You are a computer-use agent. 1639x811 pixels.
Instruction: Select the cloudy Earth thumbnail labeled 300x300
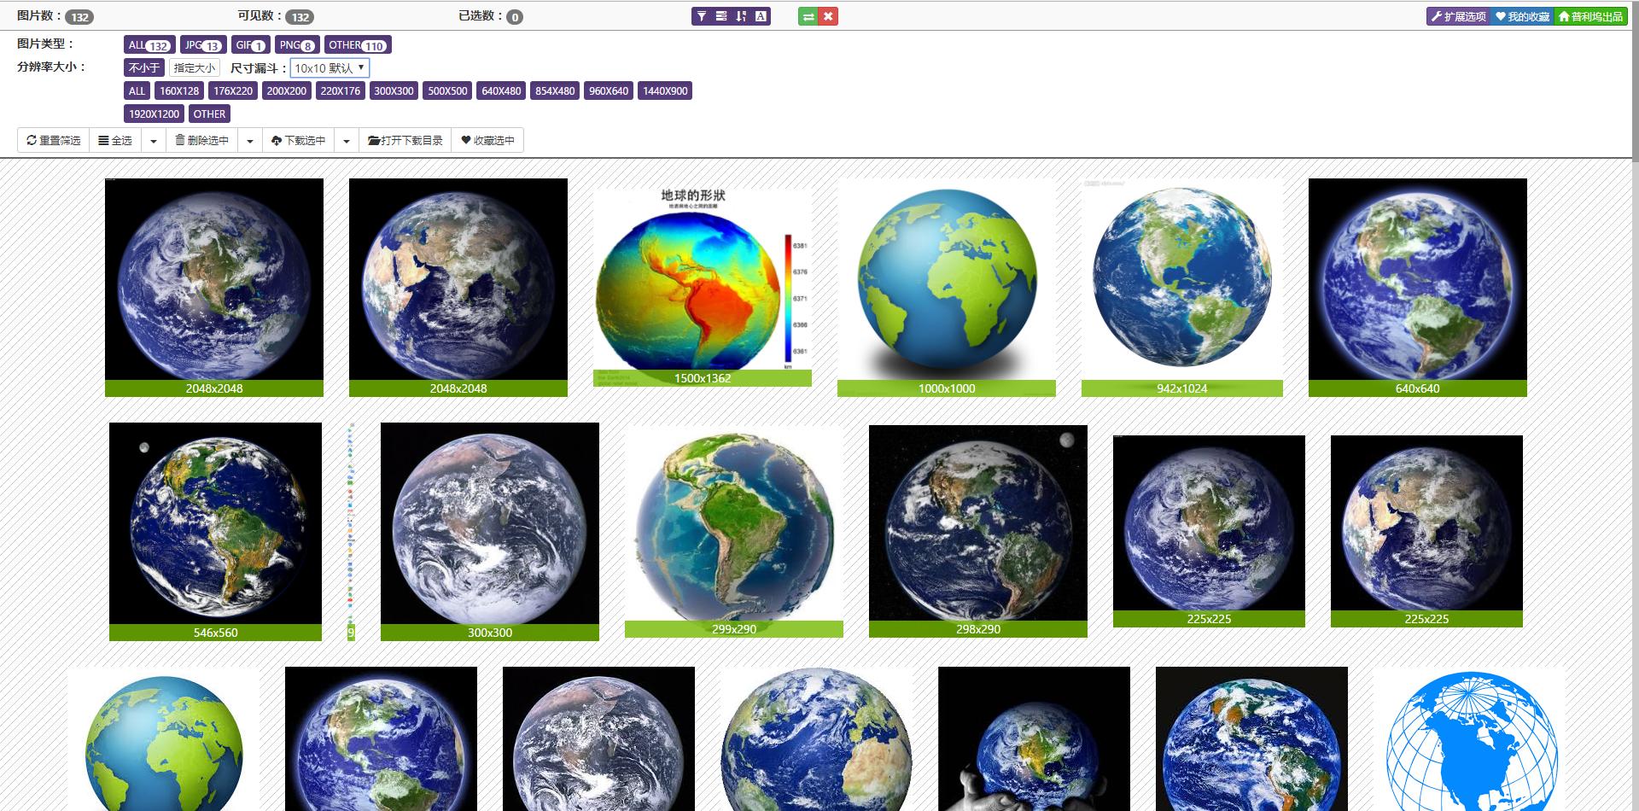[490, 532]
